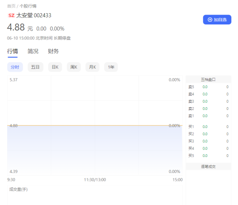
Task: Click the SZ market badge
Action: [12, 16]
